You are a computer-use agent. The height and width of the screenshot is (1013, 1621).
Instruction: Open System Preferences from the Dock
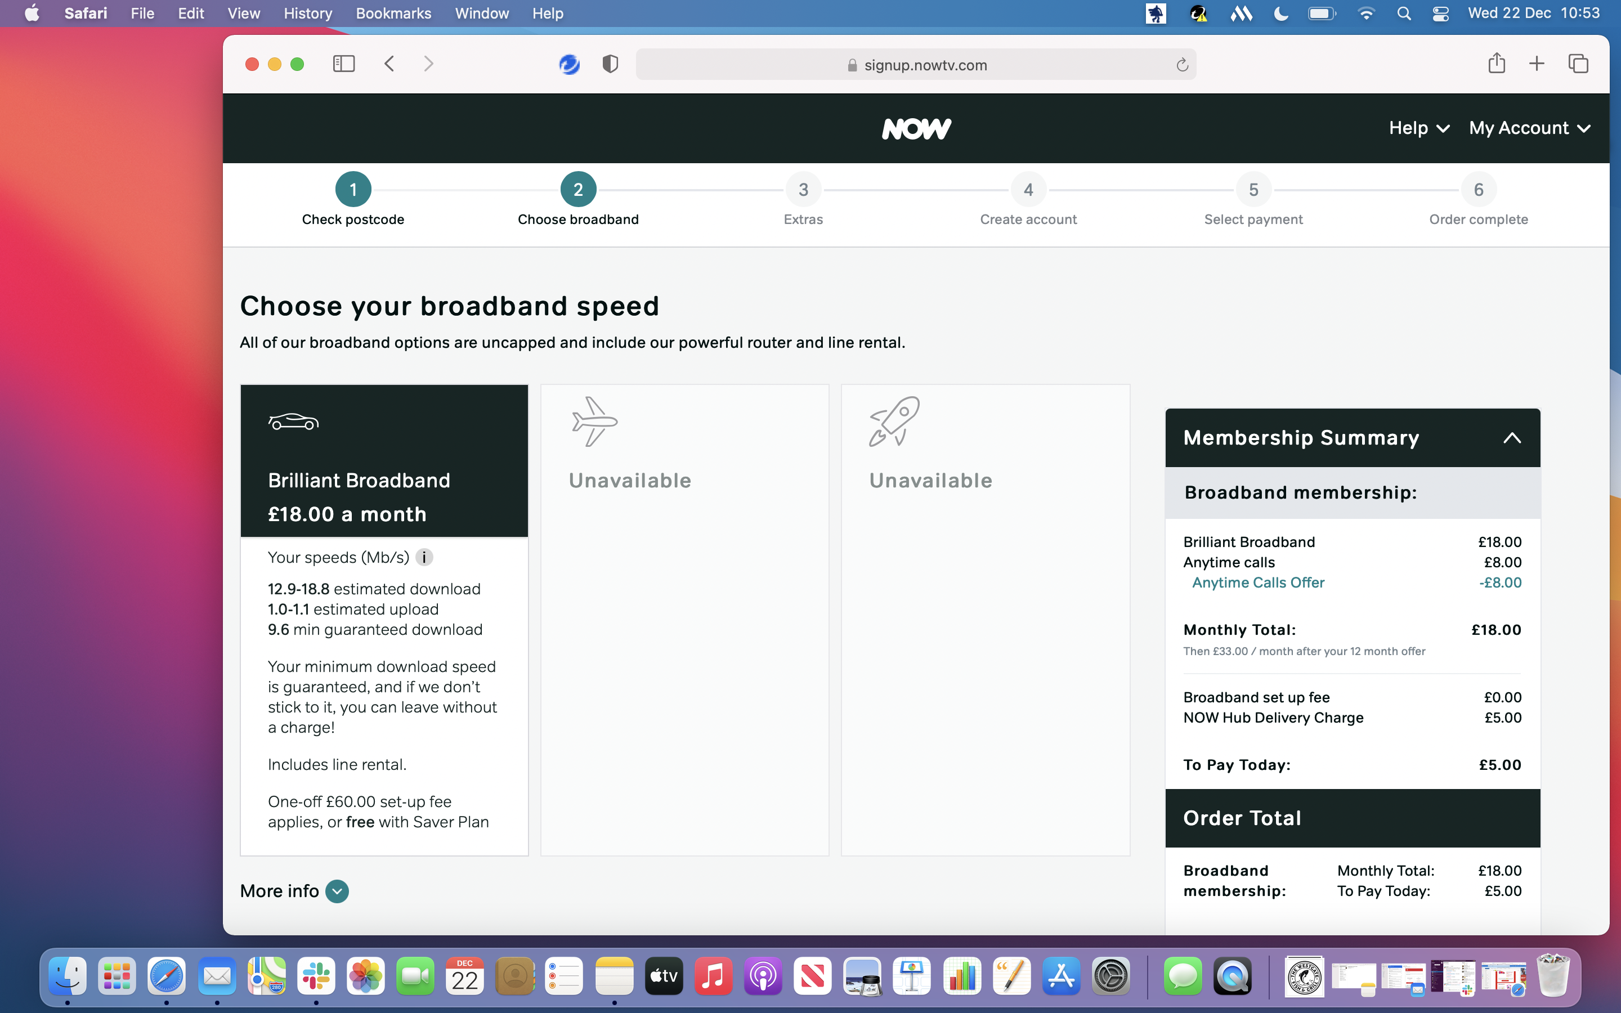1110,975
